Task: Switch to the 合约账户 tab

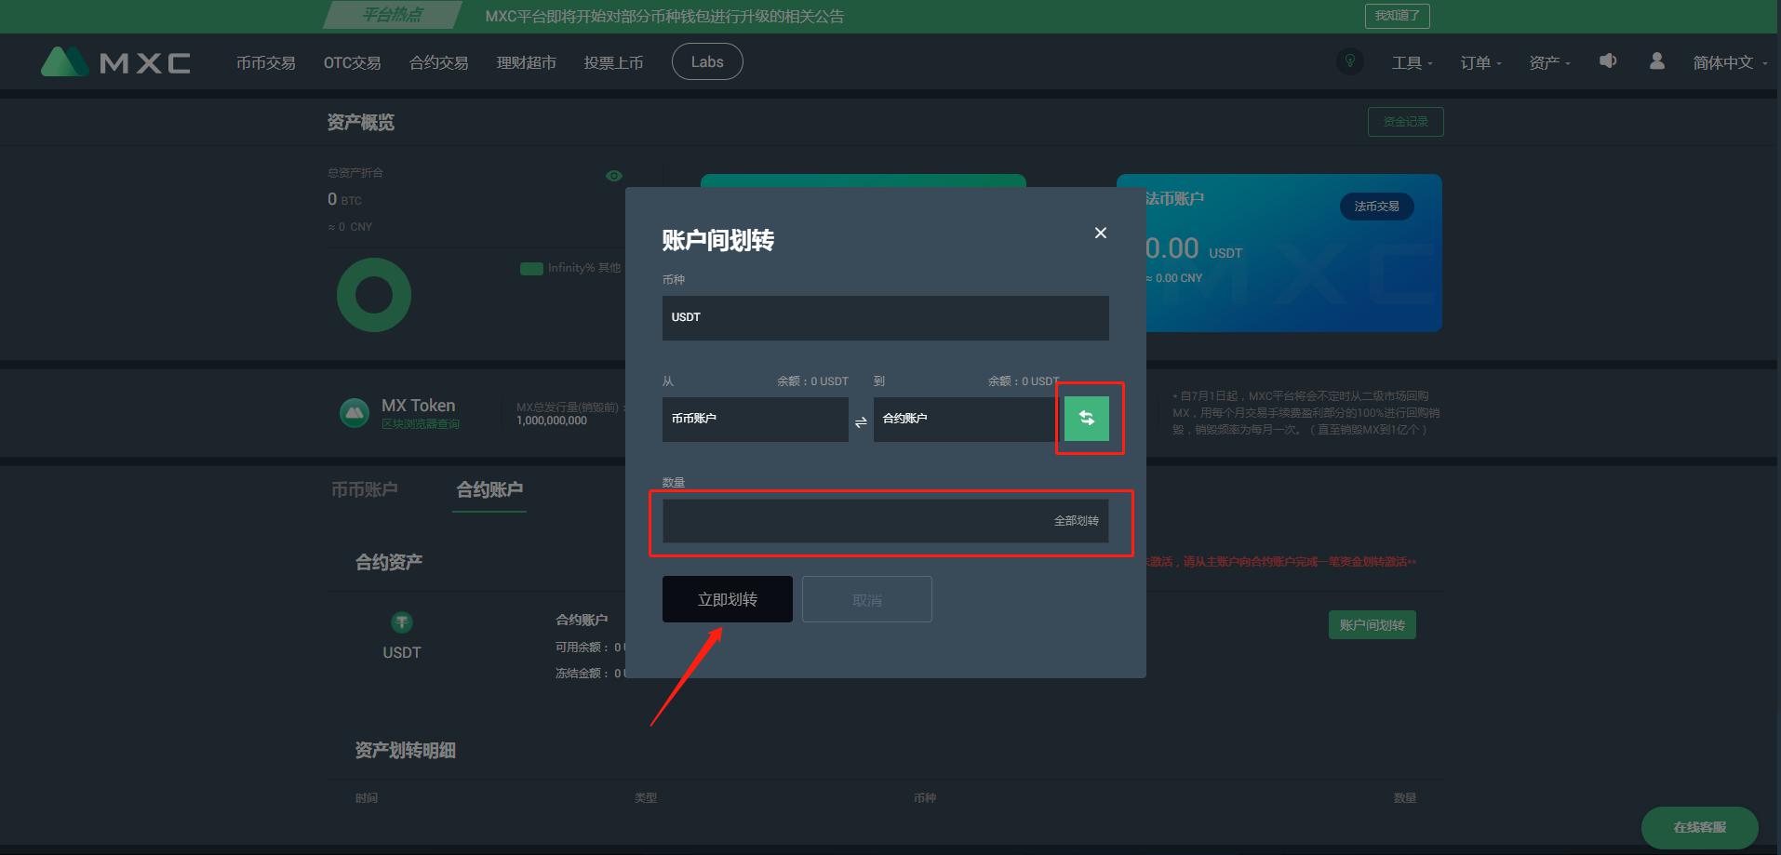Action: tap(489, 489)
